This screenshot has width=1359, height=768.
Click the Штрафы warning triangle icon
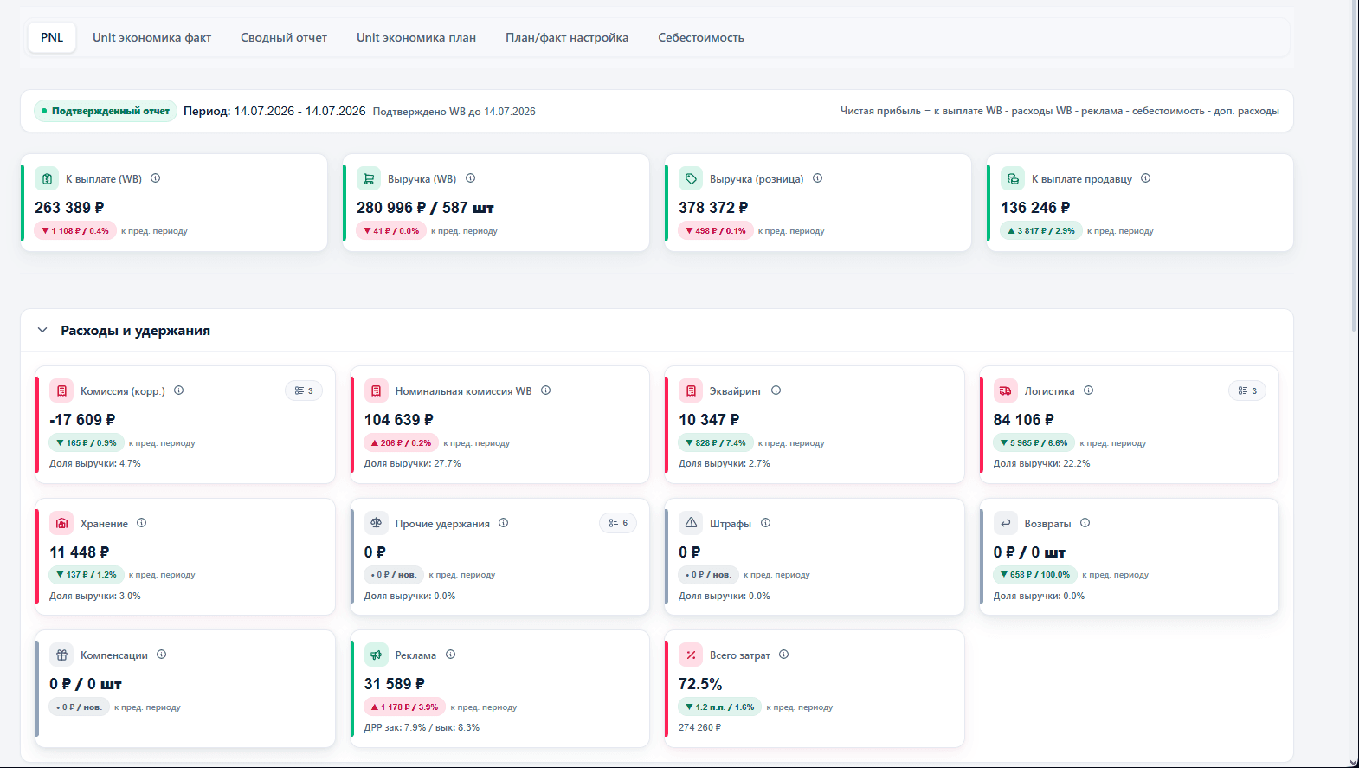point(691,523)
